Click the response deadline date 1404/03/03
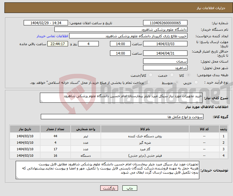Viewport: 233px width, 196px height. pos(165,44)
